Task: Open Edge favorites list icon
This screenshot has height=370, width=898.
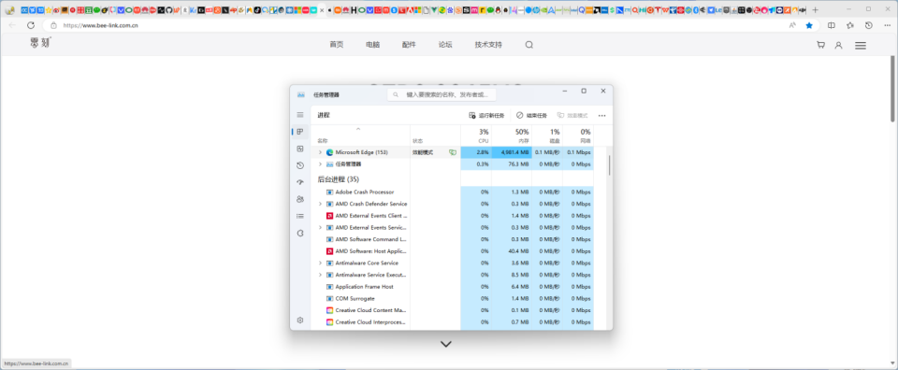Action: (850, 25)
